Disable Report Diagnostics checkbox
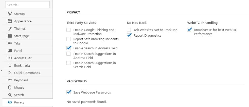 tap(129, 35)
